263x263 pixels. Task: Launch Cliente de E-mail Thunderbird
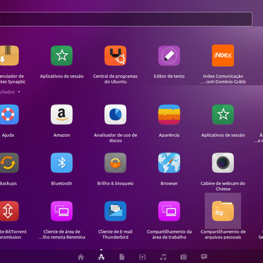tap(115, 211)
